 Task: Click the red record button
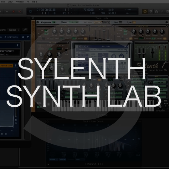(13, 12)
